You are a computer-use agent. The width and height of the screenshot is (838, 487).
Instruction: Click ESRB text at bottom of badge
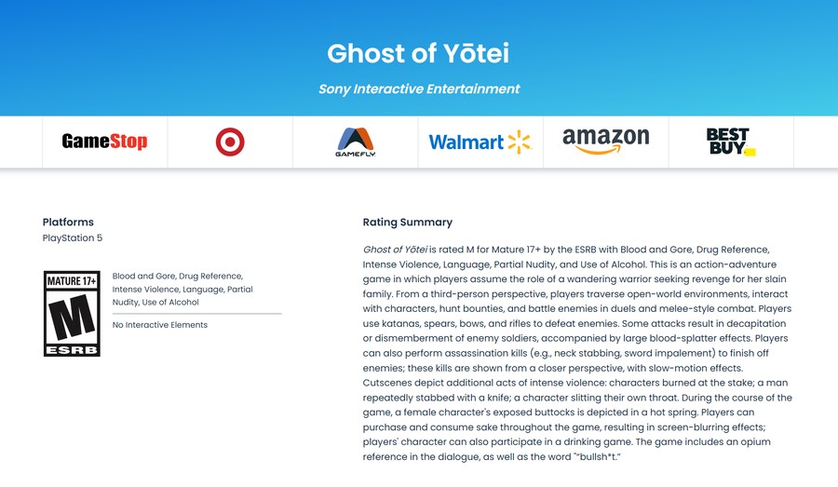[72, 351]
